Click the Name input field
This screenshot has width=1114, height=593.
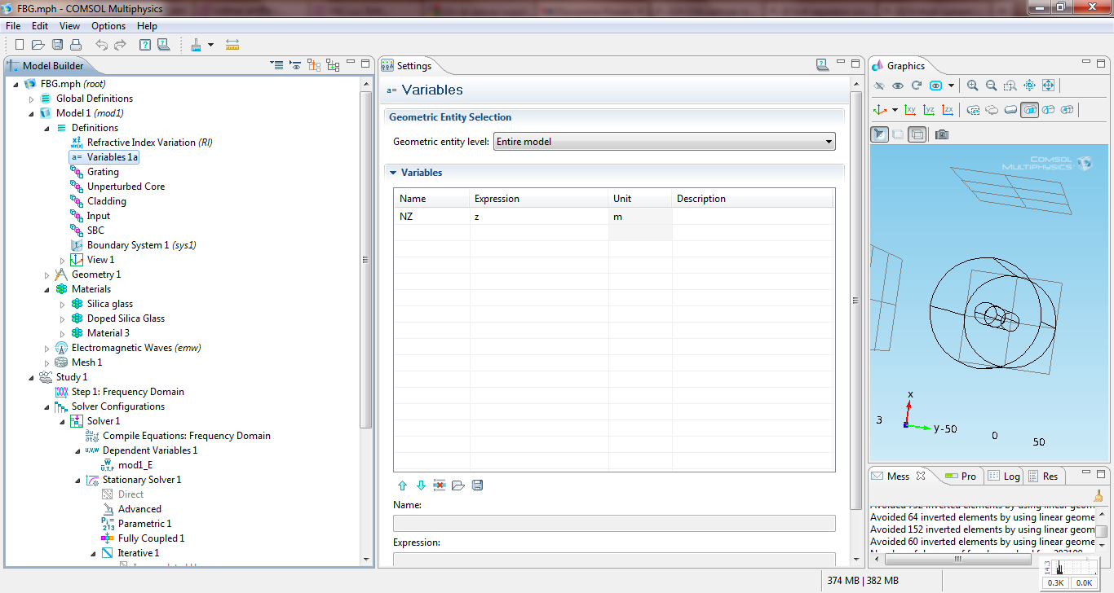(614, 523)
